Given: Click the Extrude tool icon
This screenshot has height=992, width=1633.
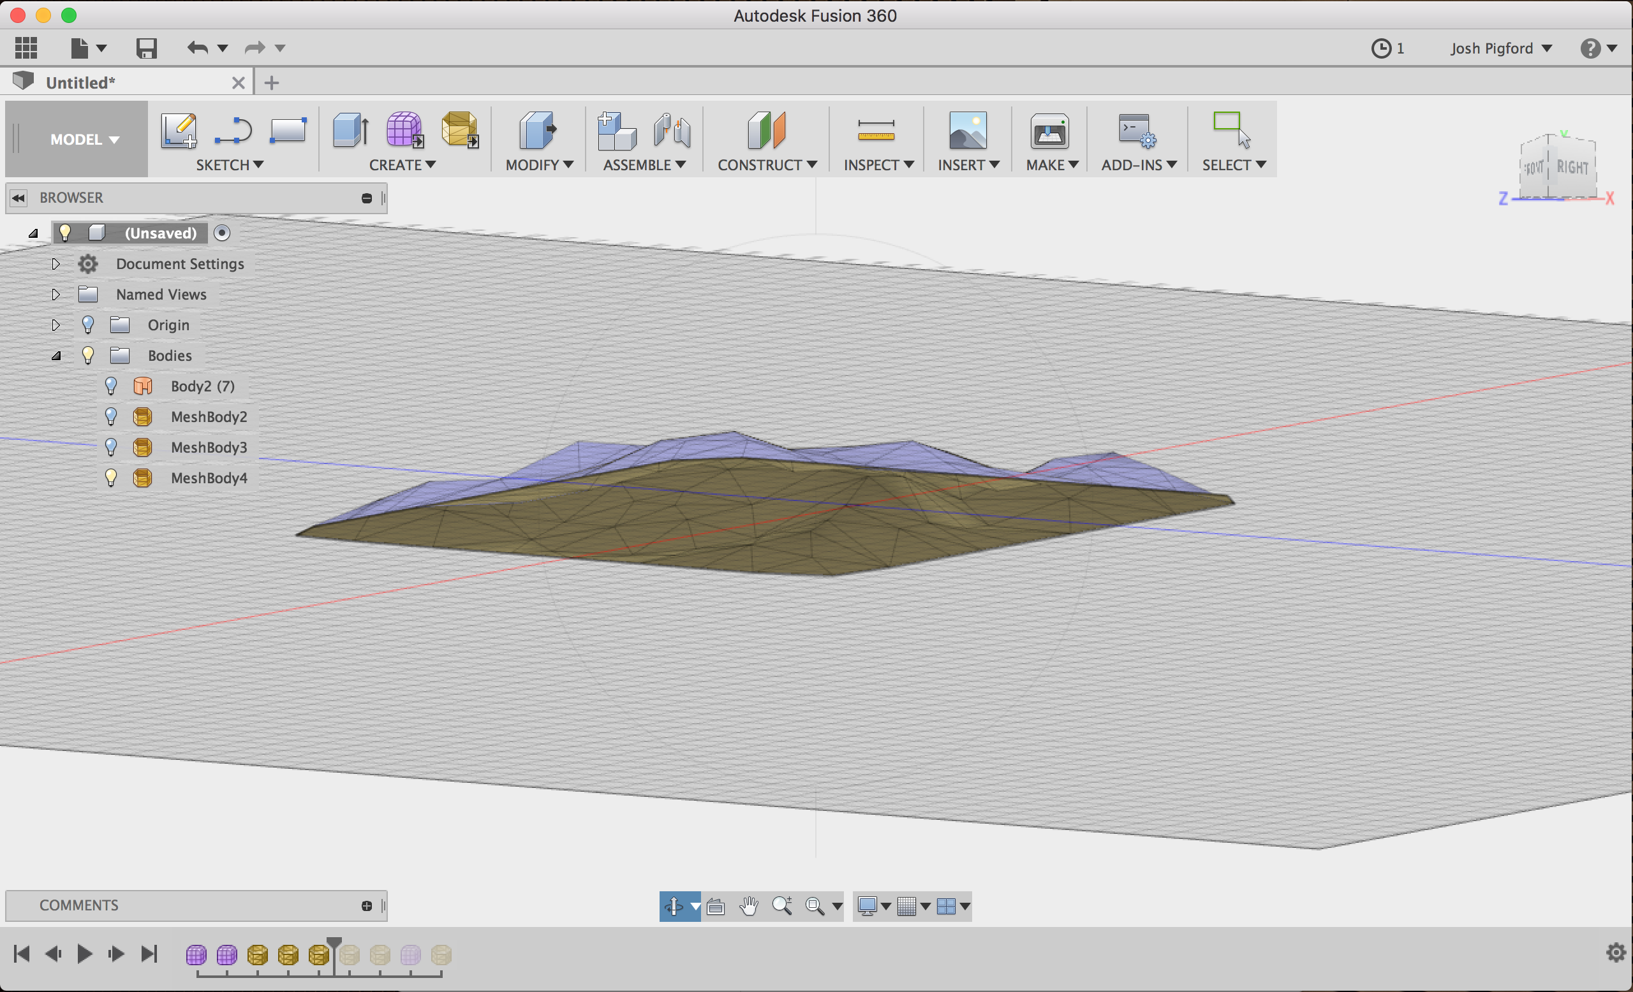Looking at the screenshot, I should pyautogui.click(x=351, y=130).
